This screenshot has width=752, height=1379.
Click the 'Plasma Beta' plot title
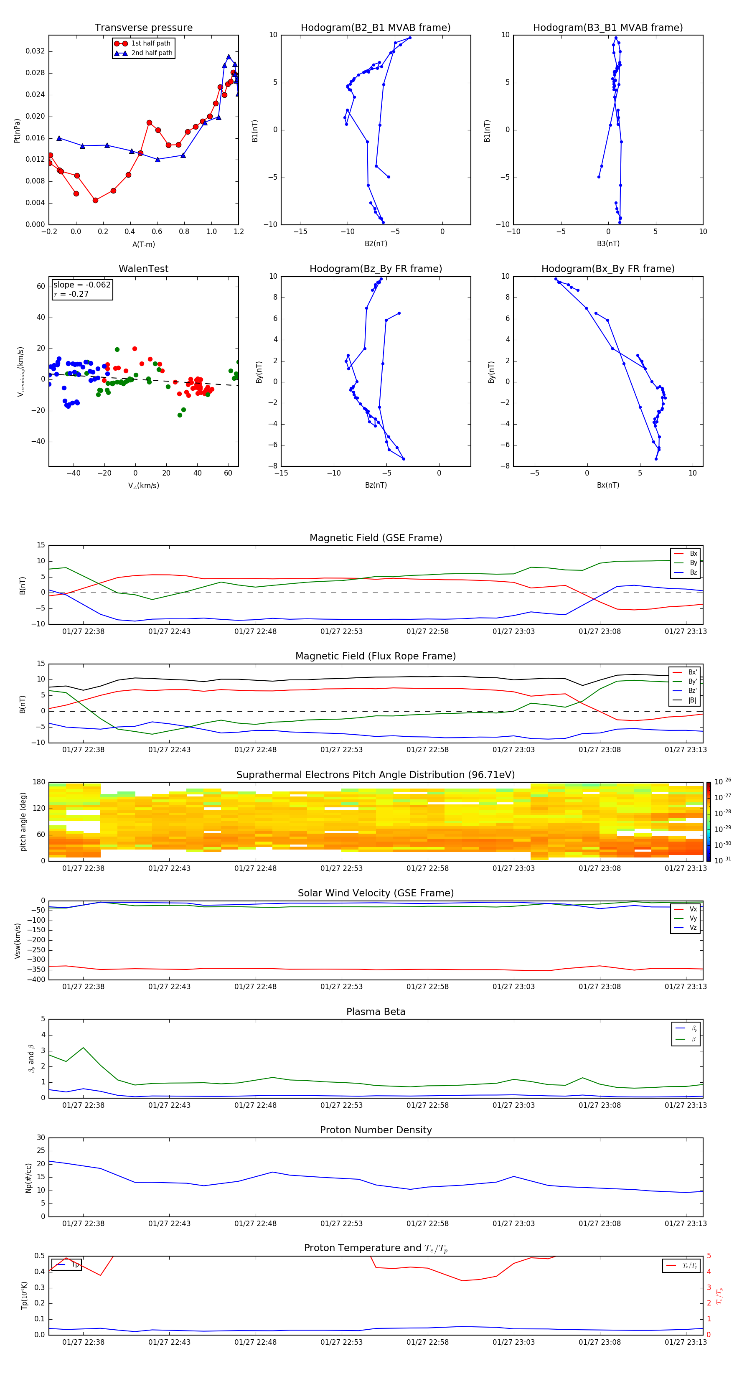pos(376,1012)
